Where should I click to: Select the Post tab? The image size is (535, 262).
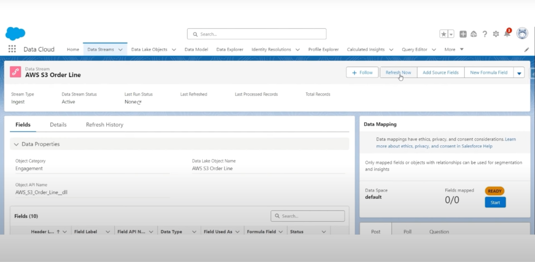(376, 232)
